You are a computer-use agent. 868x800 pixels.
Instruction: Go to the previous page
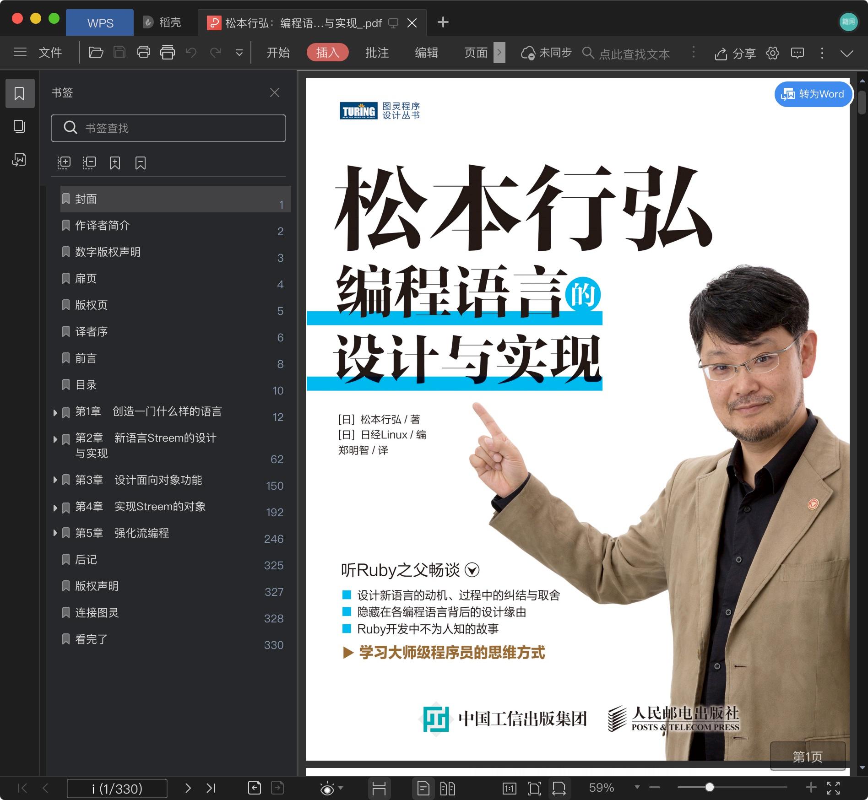(45, 788)
